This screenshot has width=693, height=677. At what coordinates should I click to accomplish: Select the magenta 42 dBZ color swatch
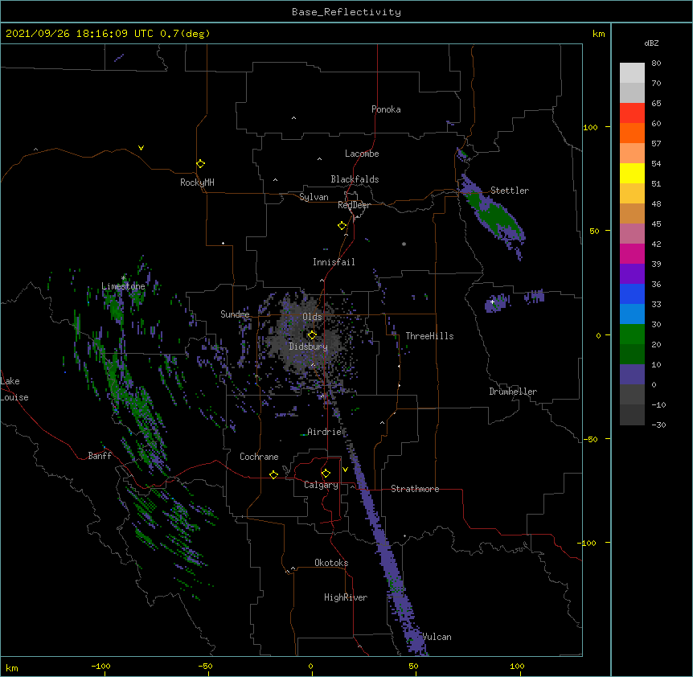click(632, 253)
